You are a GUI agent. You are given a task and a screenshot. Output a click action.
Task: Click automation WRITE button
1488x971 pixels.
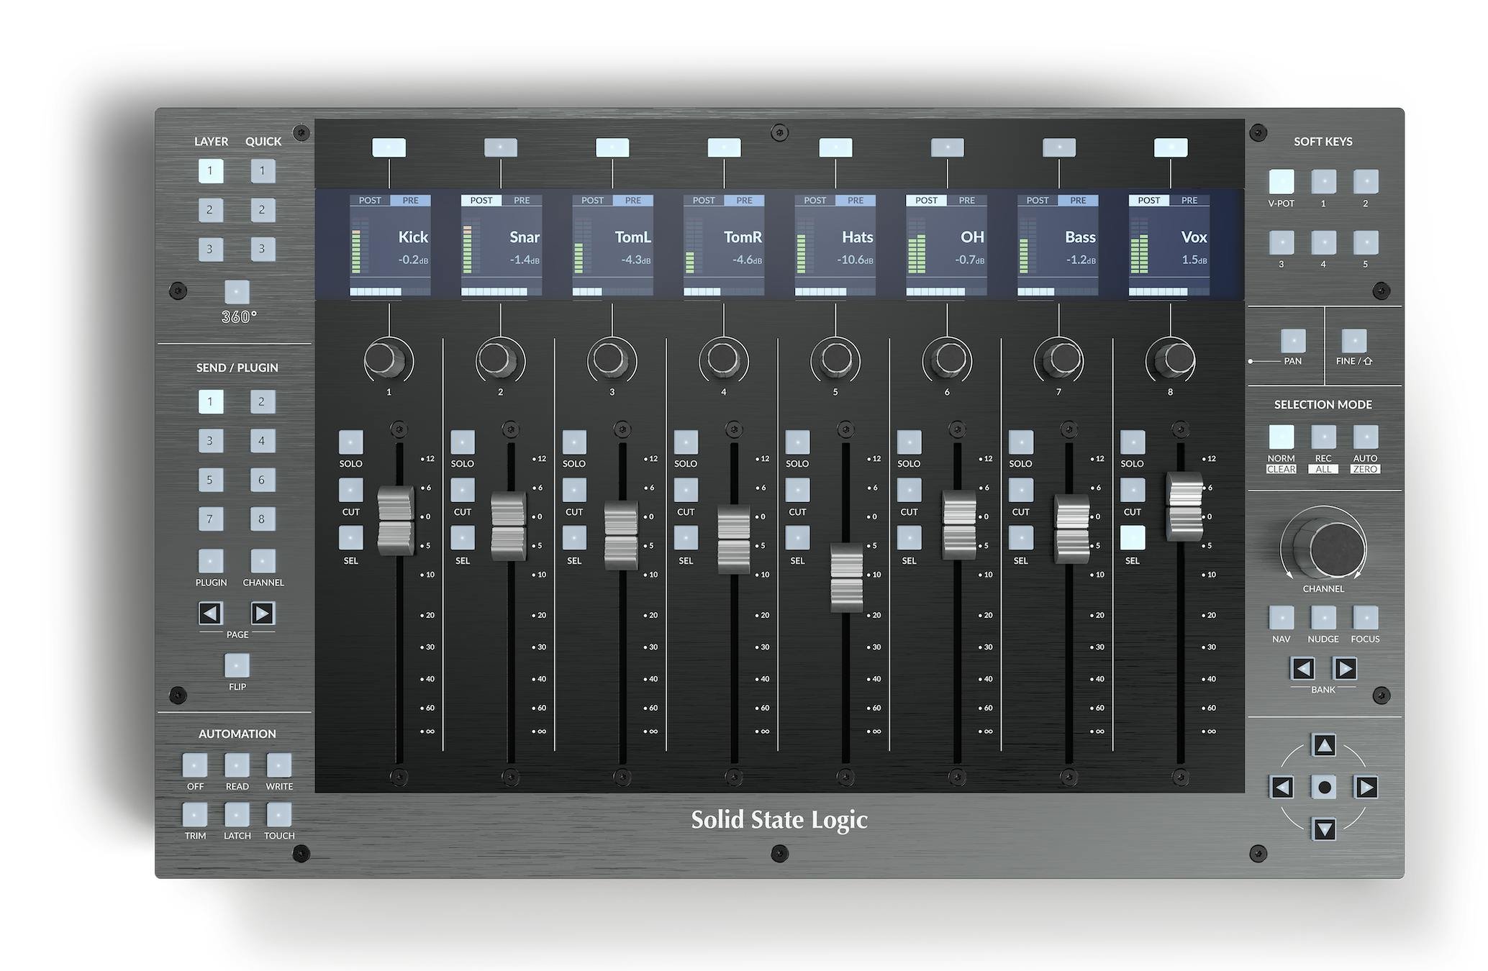click(279, 765)
